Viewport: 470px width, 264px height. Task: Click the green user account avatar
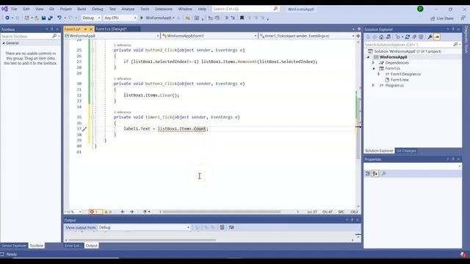pos(420,9)
